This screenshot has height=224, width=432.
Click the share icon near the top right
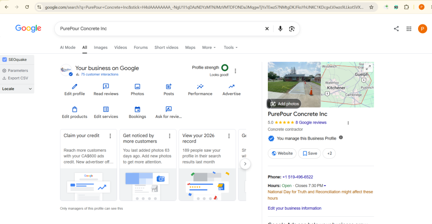tap(396, 29)
